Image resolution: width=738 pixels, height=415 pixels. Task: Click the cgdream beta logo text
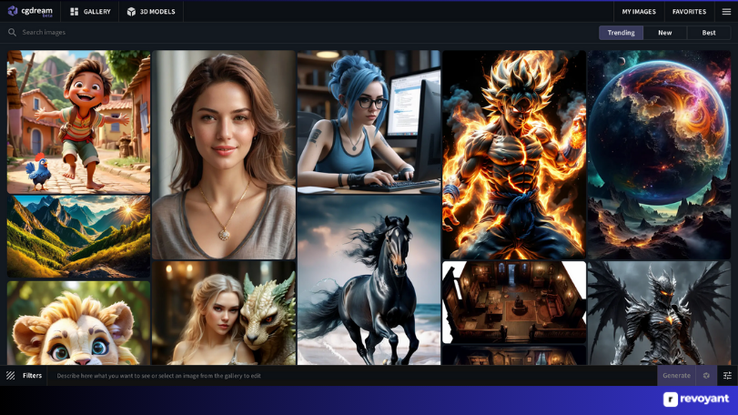pos(36,11)
